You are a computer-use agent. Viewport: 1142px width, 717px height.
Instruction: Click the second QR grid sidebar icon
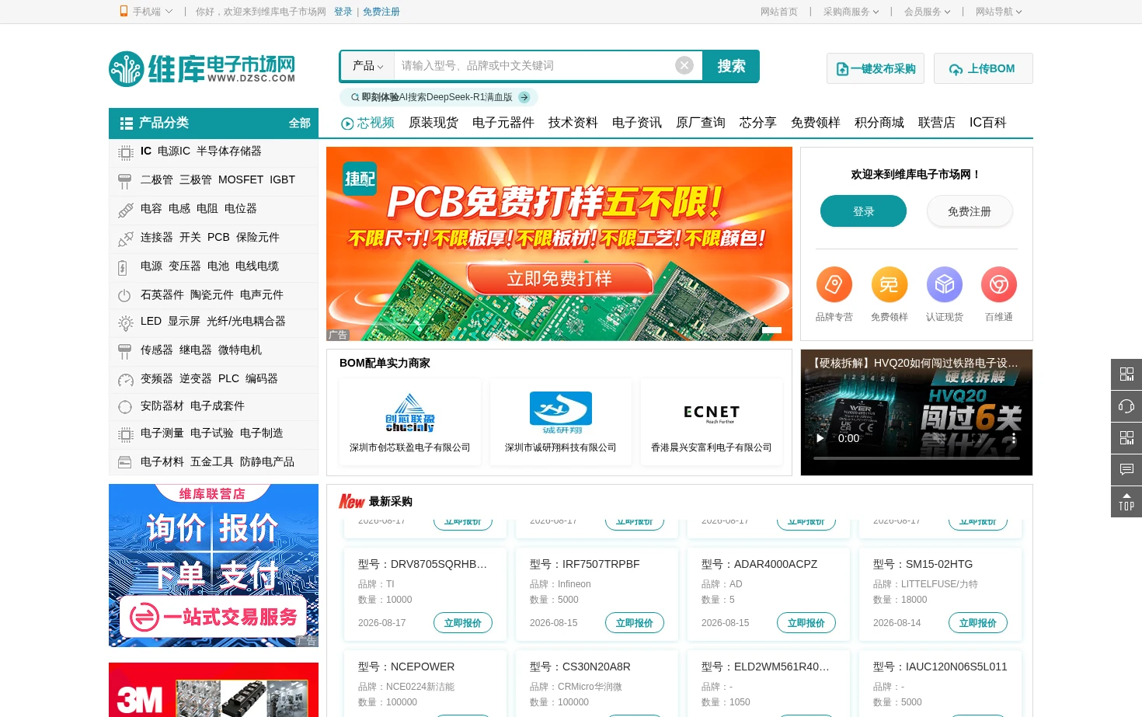pyautogui.click(x=1126, y=437)
